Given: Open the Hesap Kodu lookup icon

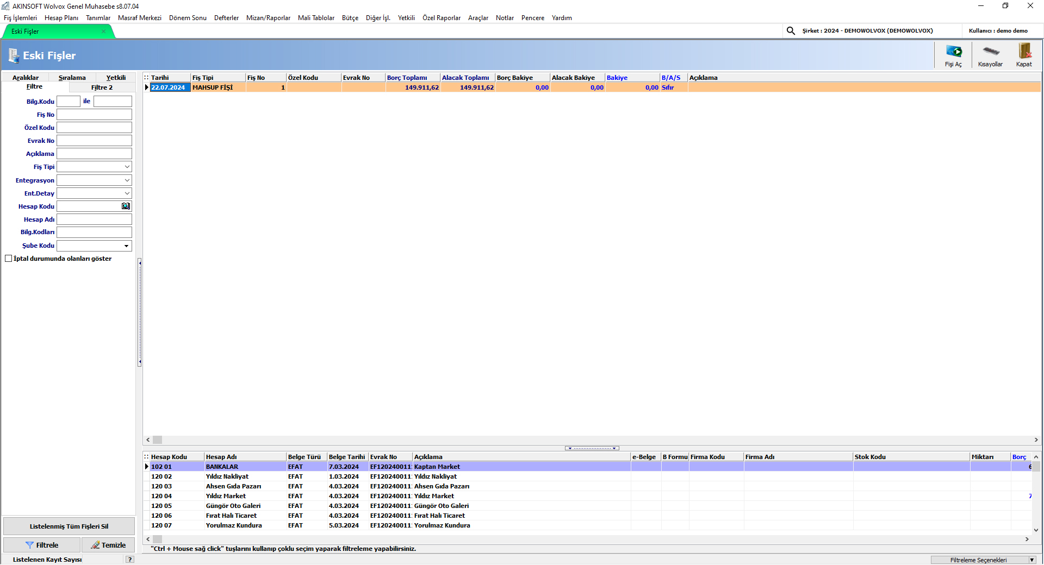Looking at the screenshot, I should coord(126,206).
